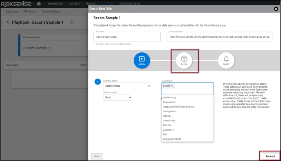Image resolution: width=281 pixels, height=161 pixels.
Task: Click the refresh icon next to Playbook title
Action: [72, 23]
